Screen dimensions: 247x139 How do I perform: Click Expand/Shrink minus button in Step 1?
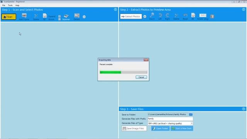coord(59,19)
